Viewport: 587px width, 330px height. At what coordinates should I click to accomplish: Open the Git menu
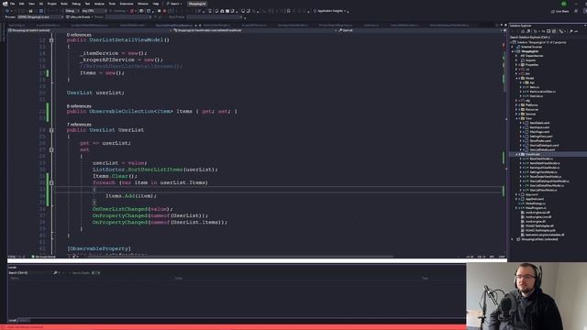pos(41,4)
